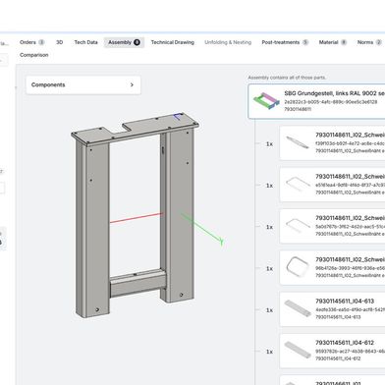Click the Orders tab count badge
Screen dimensions: 385x385
[41, 42]
